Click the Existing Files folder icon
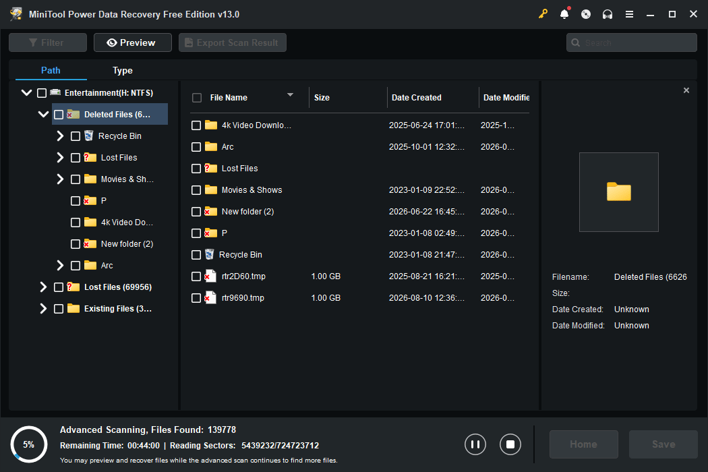The width and height of the screenshot is (708, 472). 73,309
